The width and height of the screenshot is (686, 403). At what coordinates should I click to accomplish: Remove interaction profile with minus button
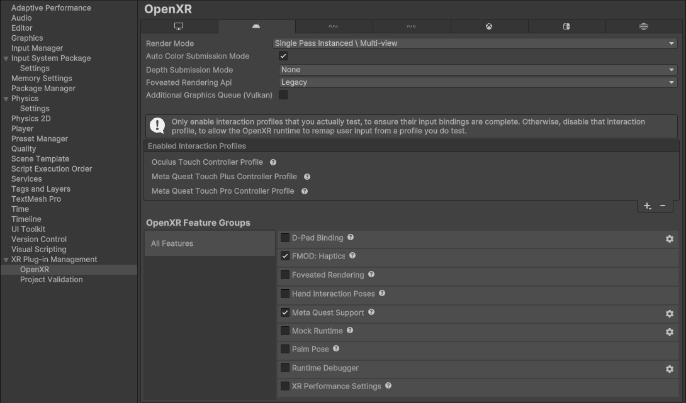(x=663, y=206)
